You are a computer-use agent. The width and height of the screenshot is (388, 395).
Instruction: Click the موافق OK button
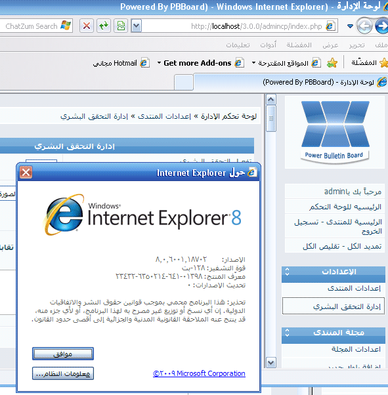coord(63,354)
